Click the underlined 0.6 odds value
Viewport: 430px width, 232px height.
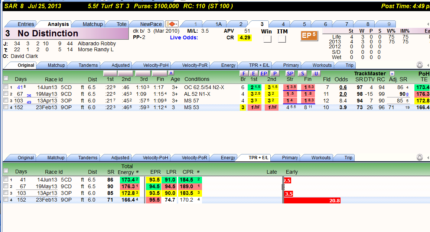pyautogui.click(x=343, y=87)
